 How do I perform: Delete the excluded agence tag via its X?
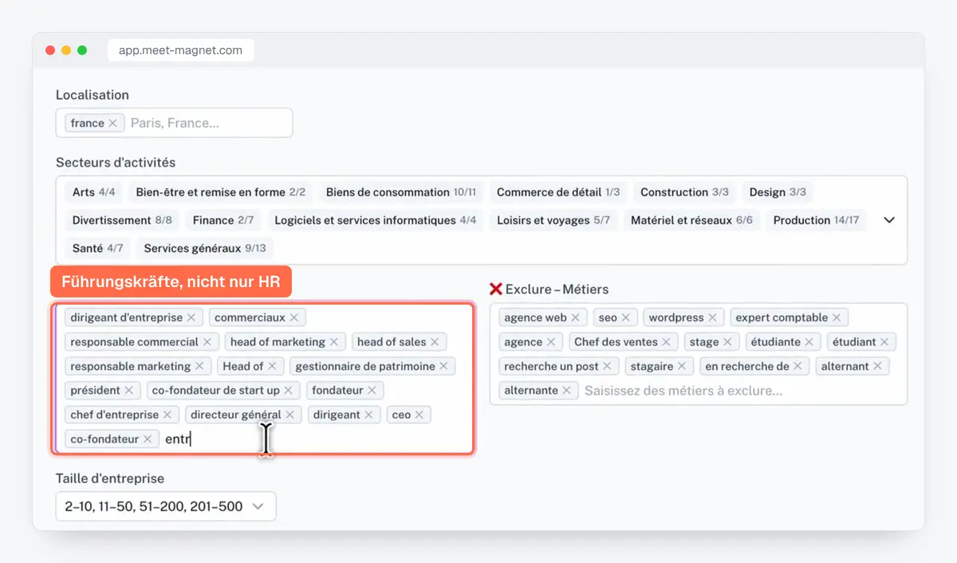[x=551, y=342]
